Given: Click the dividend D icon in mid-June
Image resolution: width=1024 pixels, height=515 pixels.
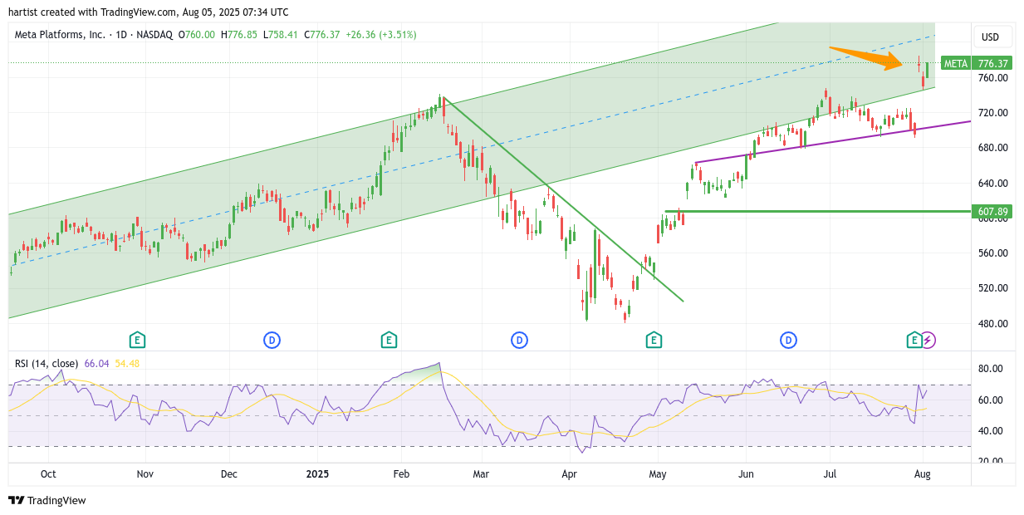Looking at the screenshot, I should point(788,340).
